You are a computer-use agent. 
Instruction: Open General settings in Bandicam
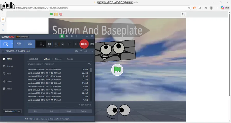point(8,66)
